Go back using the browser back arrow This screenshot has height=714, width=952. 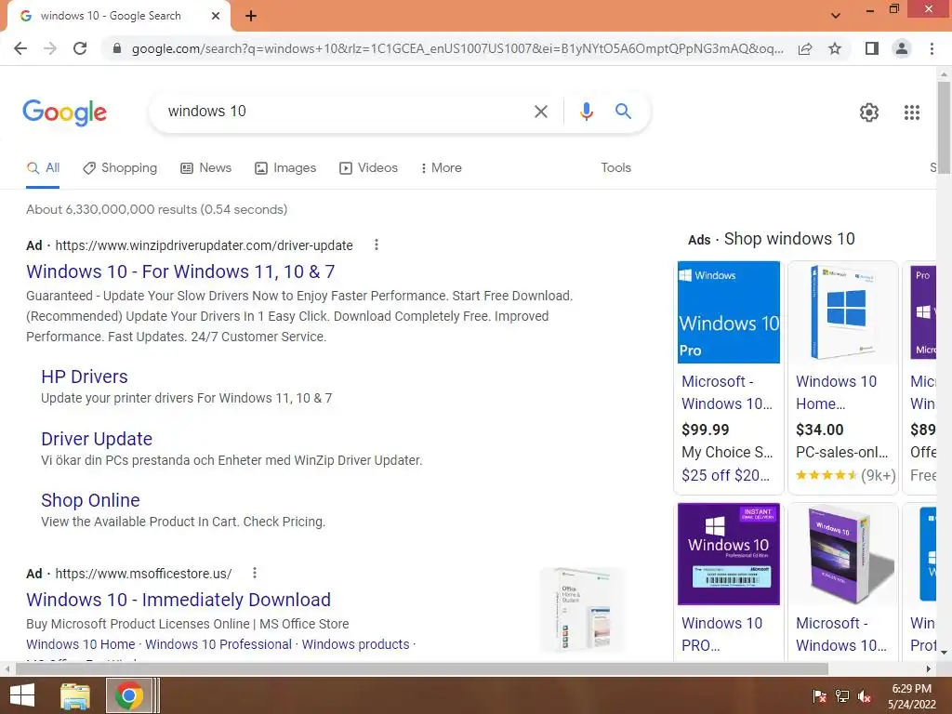coord(20,48)
